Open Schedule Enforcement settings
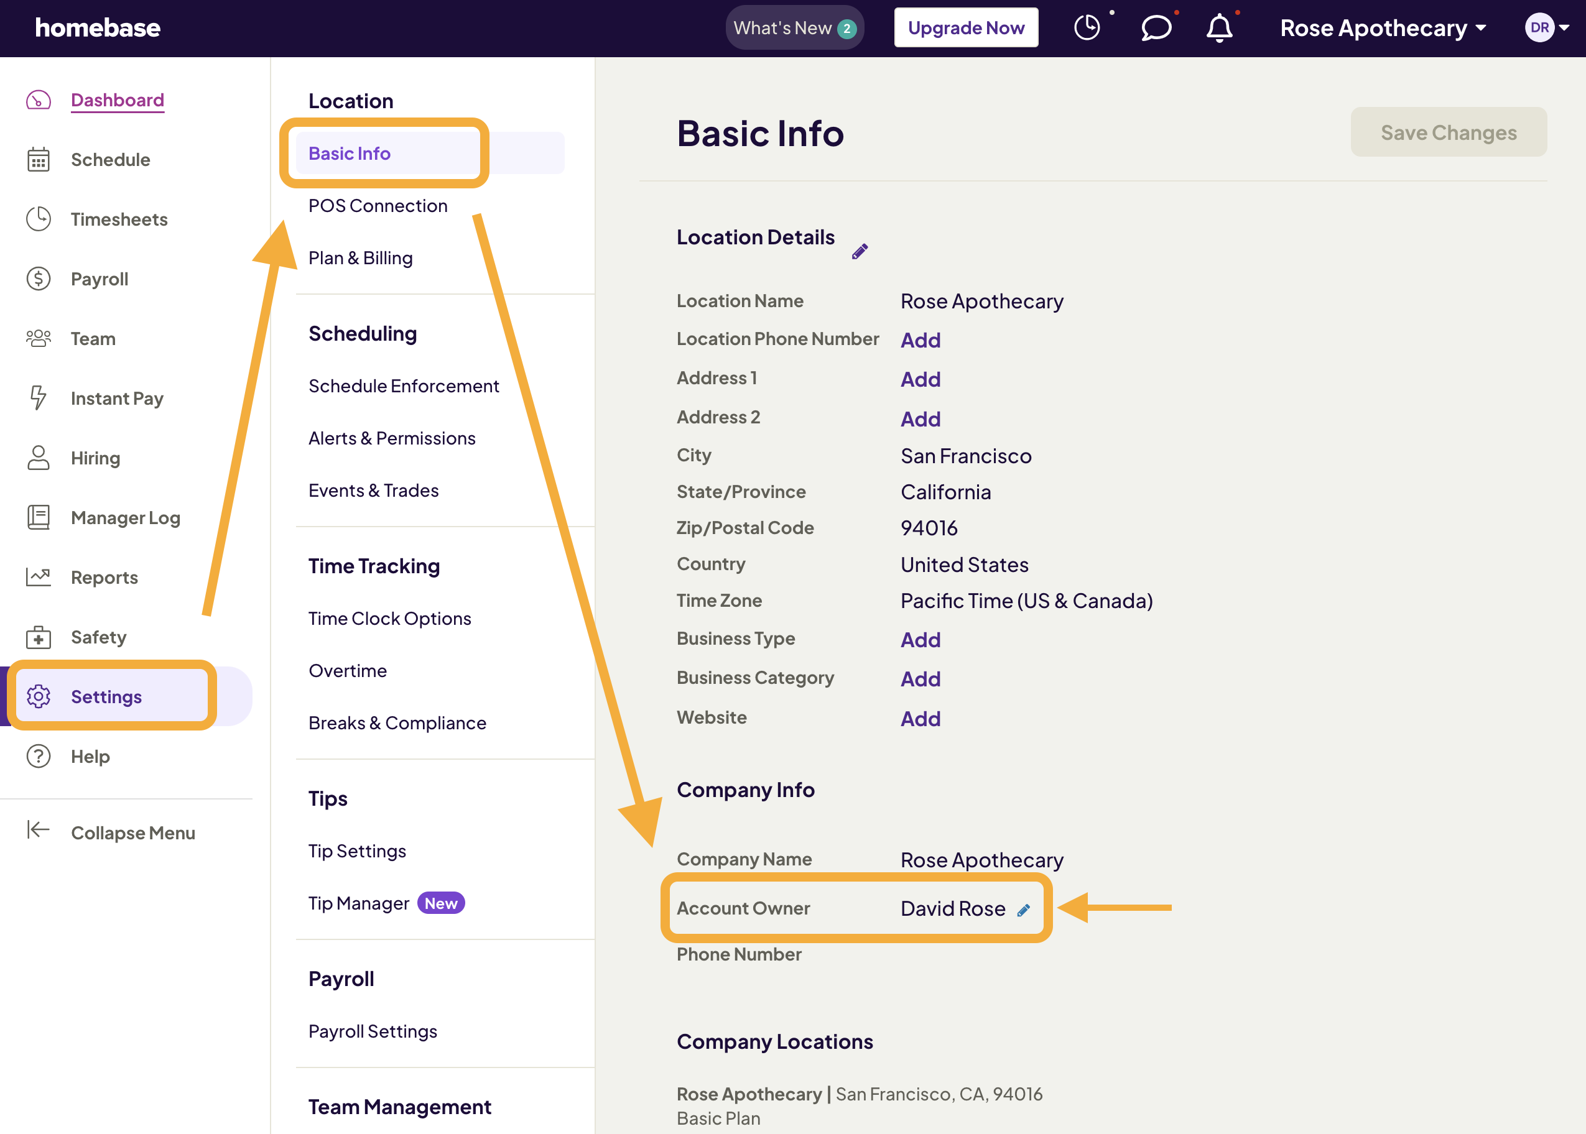 [x=404, y=386]
